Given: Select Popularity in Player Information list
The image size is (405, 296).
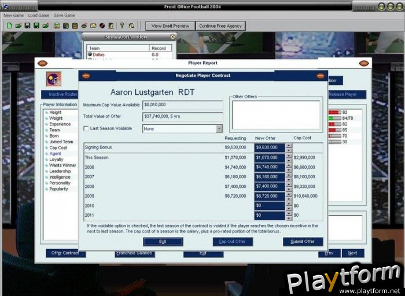Looking at the screenshot, I should coord(58,189).
